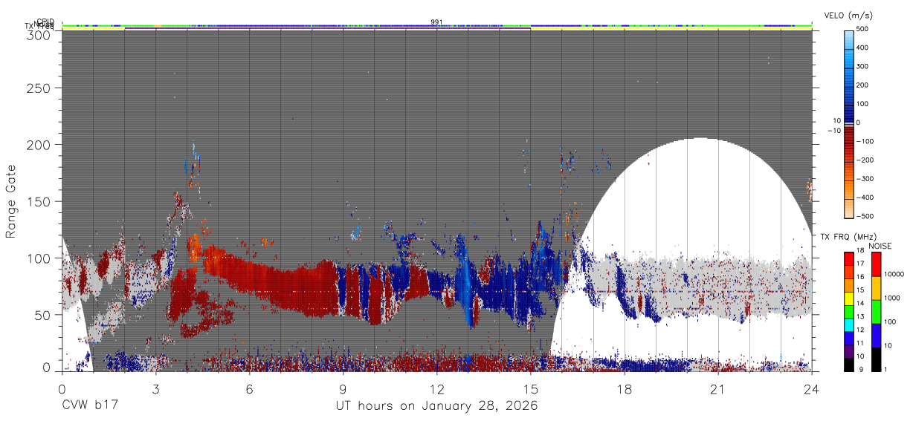Screen dimensions: 913x421
Task: Click the 16 MHz tick on TX FRQ scale
Action: pyautogui.click(x=860, y=278)
